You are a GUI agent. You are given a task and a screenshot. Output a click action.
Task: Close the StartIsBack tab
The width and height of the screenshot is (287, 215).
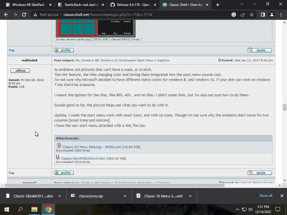click(103, 5)
